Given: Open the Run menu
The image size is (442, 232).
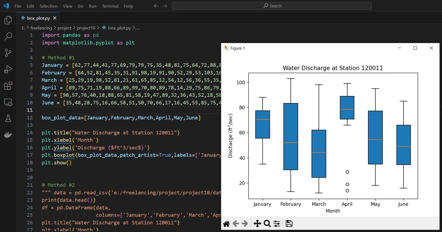Looking at the screenshot, I should 93,6.
